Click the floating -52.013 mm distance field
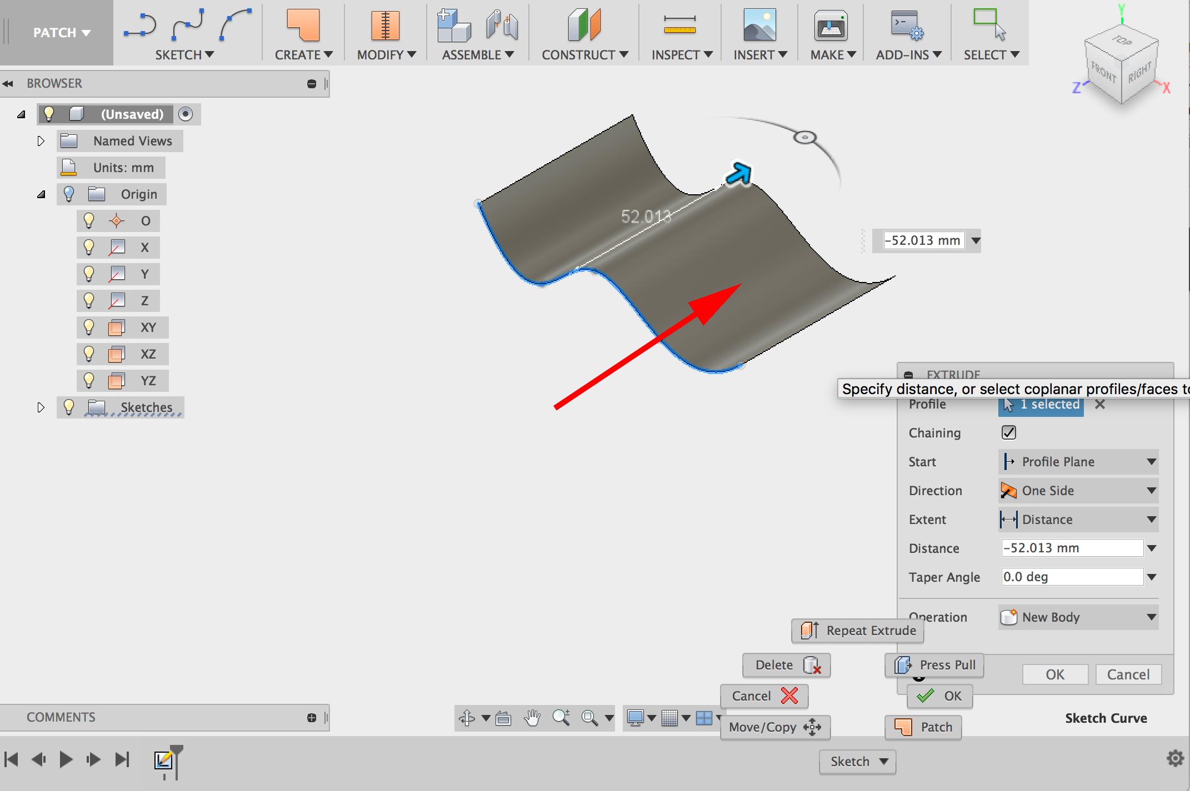 924,240
